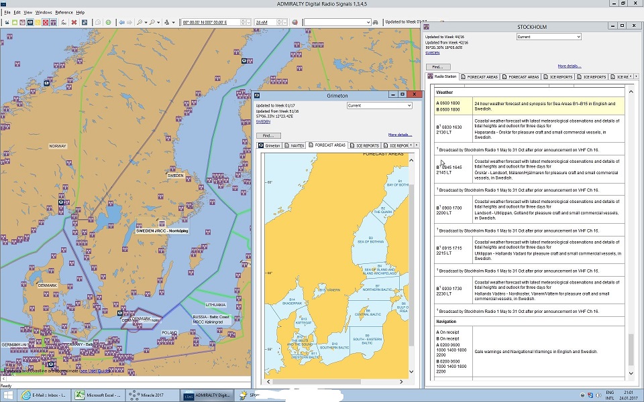Click scroll-right arrow of Grimeton forecast map
Screen dimensions: 644x402
pyautogui.click(x=401, y=381)
